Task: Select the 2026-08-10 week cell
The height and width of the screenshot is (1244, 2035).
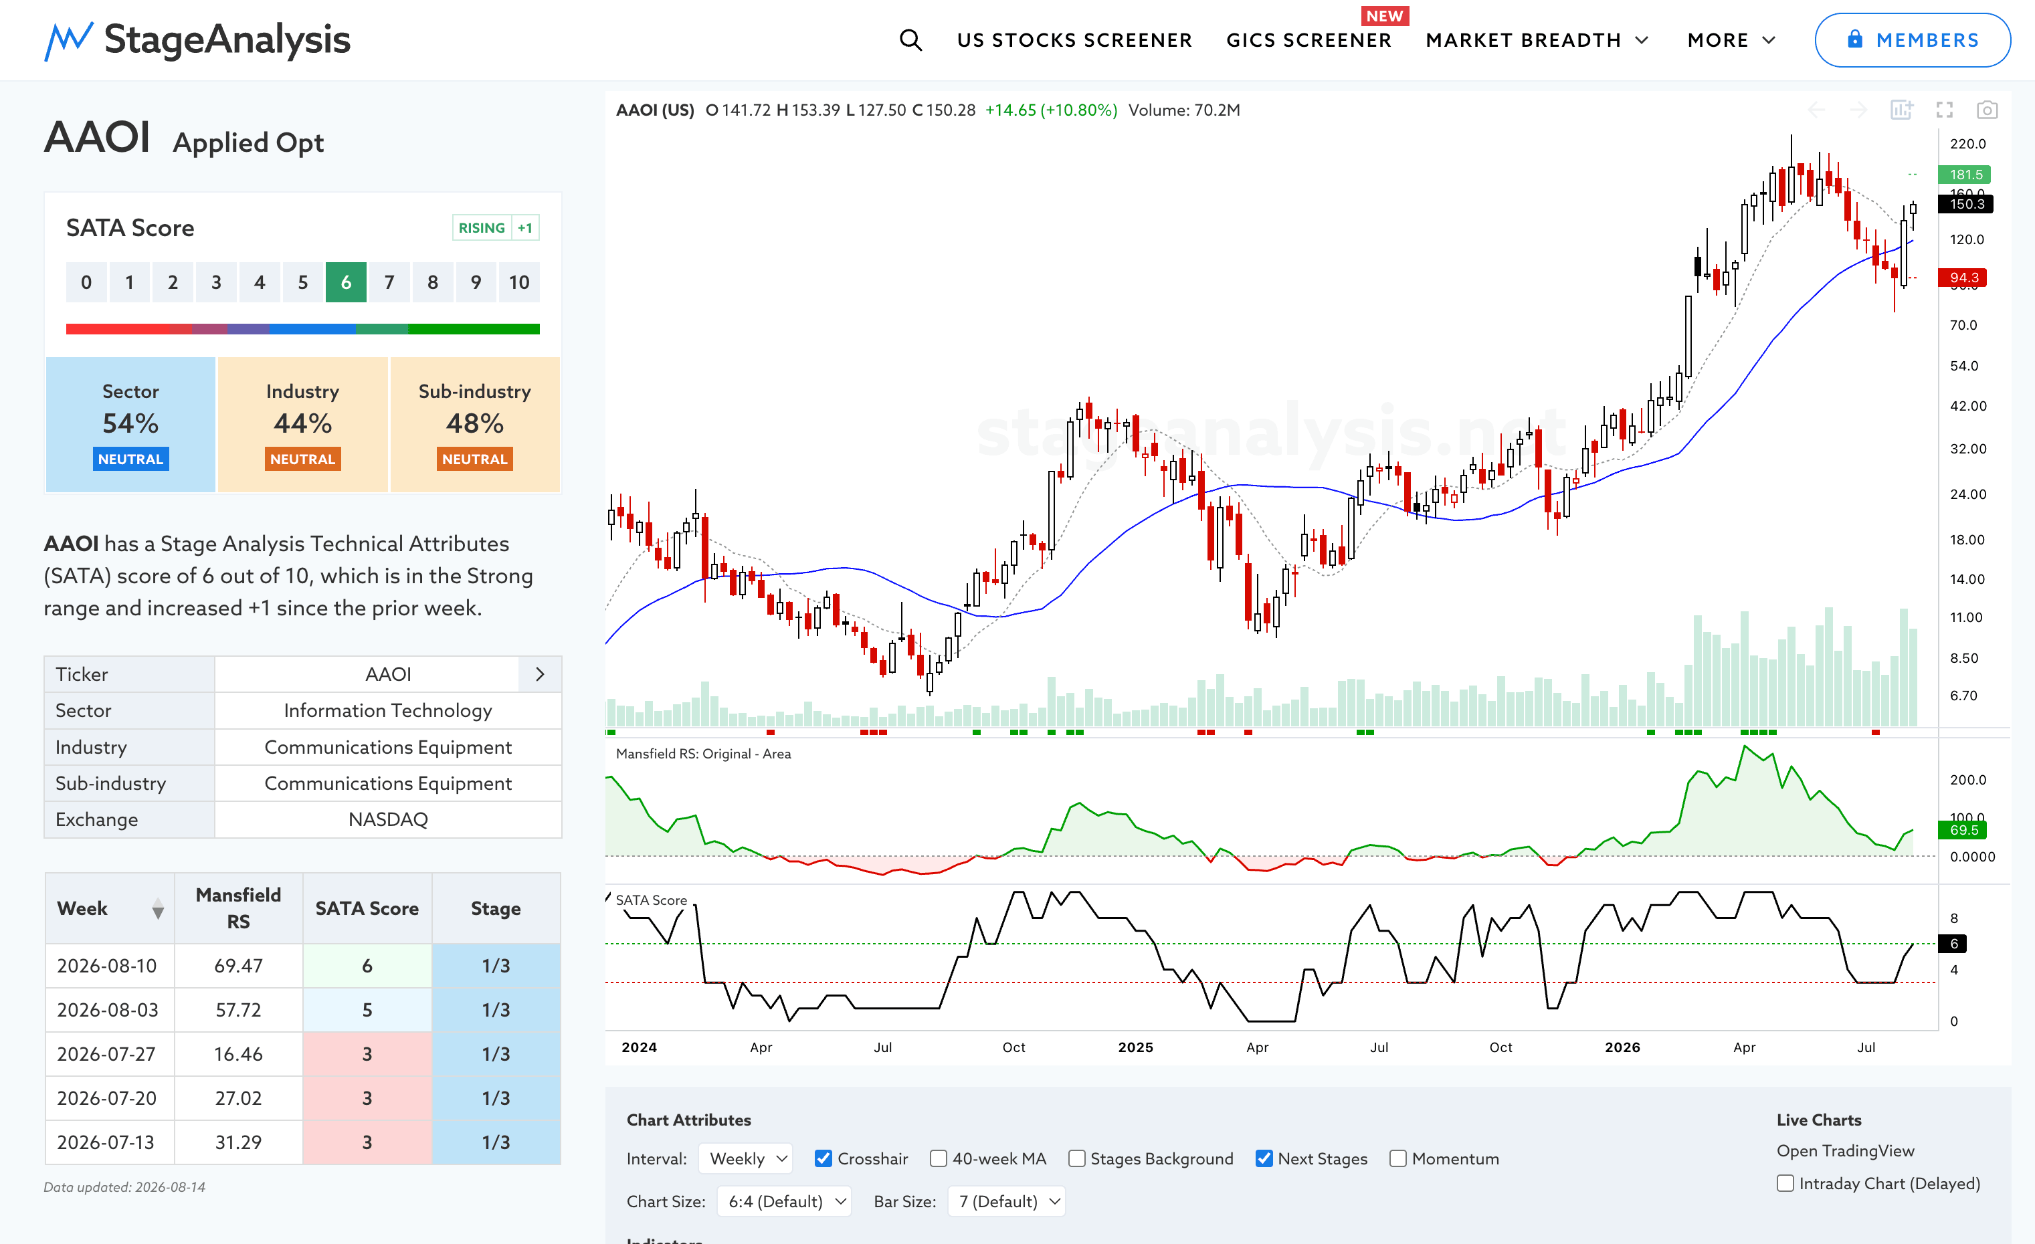Action: (110, 966)
